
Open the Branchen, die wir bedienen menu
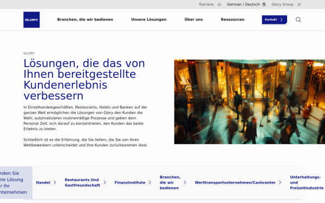[x=85, y=19]
